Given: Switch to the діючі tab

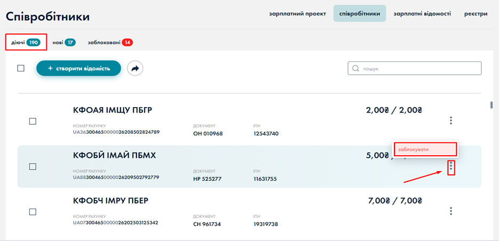Looking at the screenshot, I should click(26, 42).
